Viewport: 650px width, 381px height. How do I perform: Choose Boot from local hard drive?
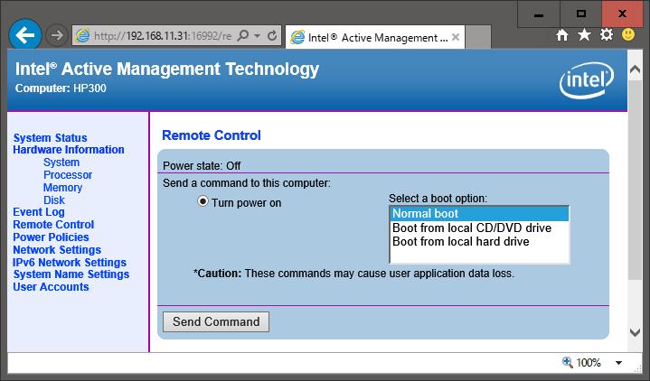[479, 241]
